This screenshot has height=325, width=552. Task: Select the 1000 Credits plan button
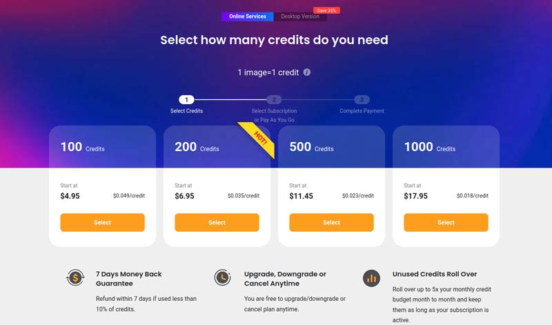tap(446, 222)
